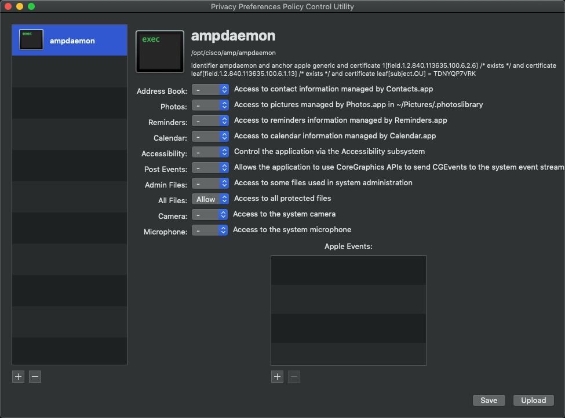The height and width of the screenshot is (418, 565).
Task: Click the path /opt/cisco/amp/ampdaemon
Action: point(234,53)
